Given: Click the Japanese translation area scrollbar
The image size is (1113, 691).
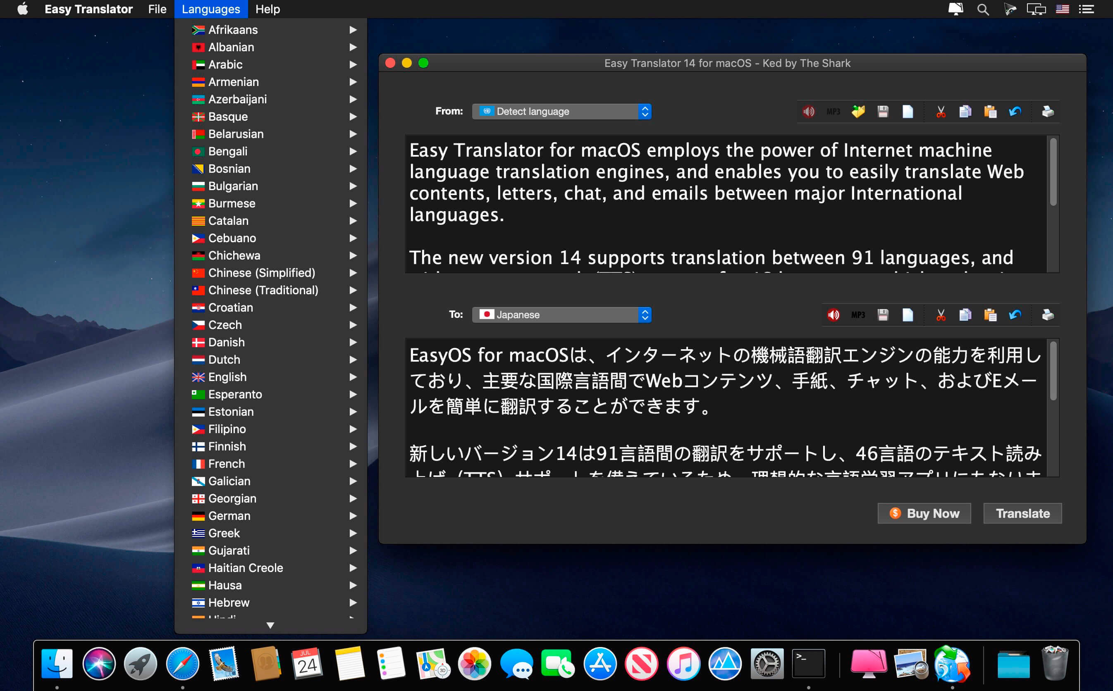Looking at the screenshot, I should [x=1053, y=371].
